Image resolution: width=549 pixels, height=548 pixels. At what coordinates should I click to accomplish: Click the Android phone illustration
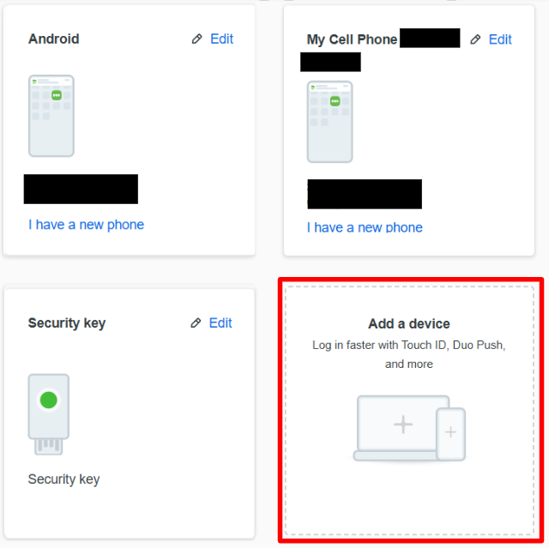point(51,116)
